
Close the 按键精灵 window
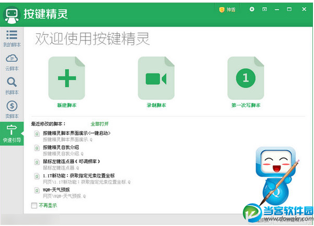(x=304, y=9)
